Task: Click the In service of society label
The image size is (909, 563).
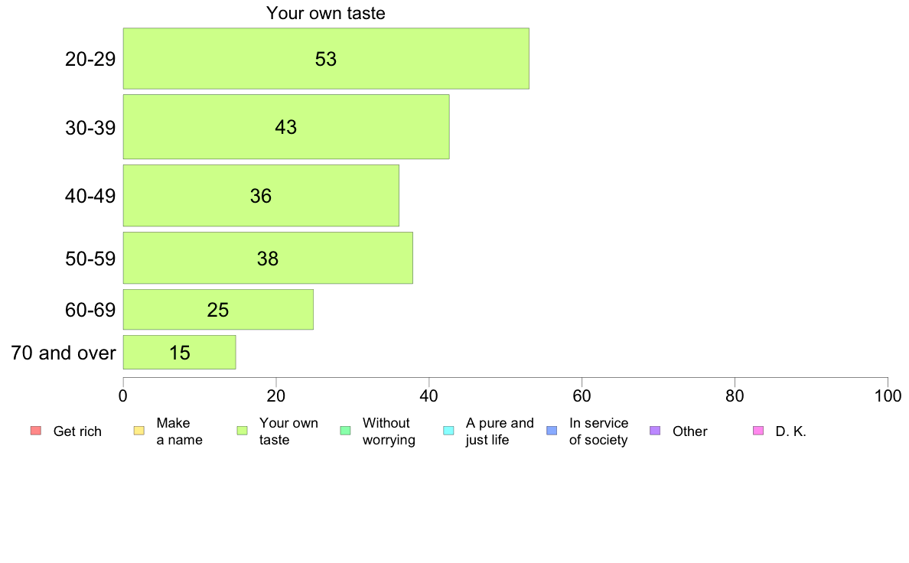Action: pos(598,431)
